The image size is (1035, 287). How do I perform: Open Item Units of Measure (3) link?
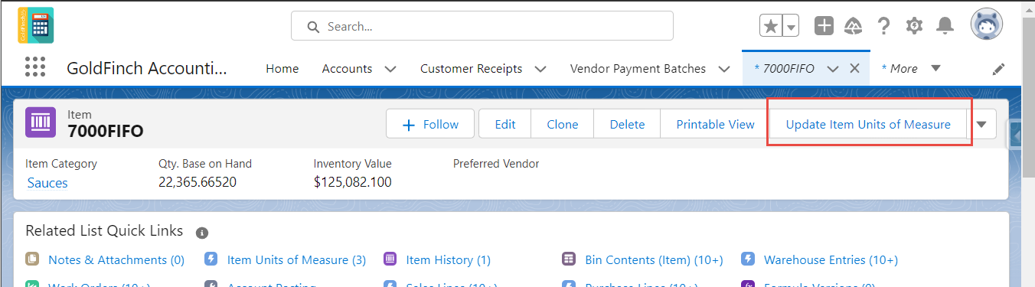[296, 260]
